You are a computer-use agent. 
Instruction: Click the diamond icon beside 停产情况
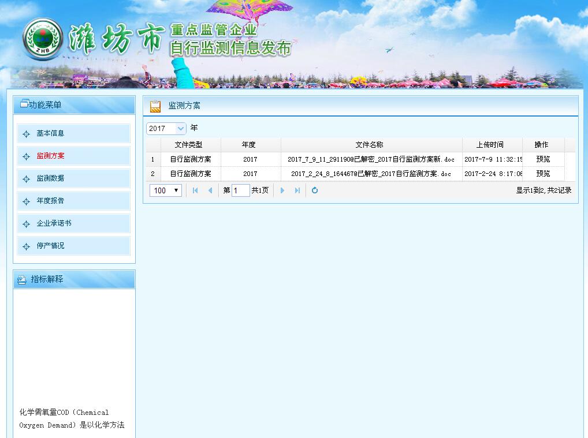pyautogui.click(x=26, y=245)
